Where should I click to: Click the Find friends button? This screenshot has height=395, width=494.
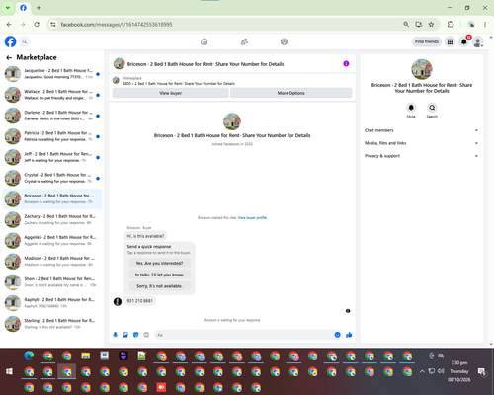point(427,41)
